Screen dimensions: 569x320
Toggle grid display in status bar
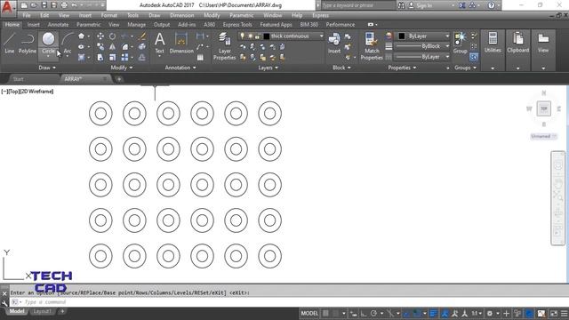326,313
